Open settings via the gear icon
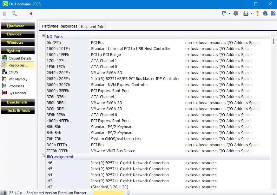This screenshot has width=277, height=195. tap(236, 13)
